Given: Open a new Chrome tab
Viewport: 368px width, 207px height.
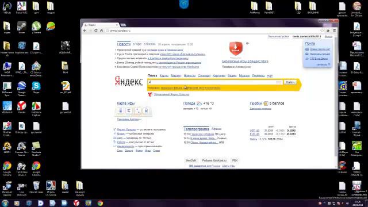Looking at the screenshot, I should point(124,25).
